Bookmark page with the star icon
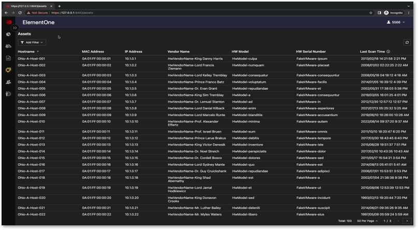Viewport: 418px width, 230px height. point(370,13)
